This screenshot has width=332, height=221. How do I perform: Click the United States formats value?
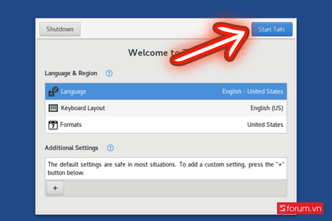coord(265,125)
